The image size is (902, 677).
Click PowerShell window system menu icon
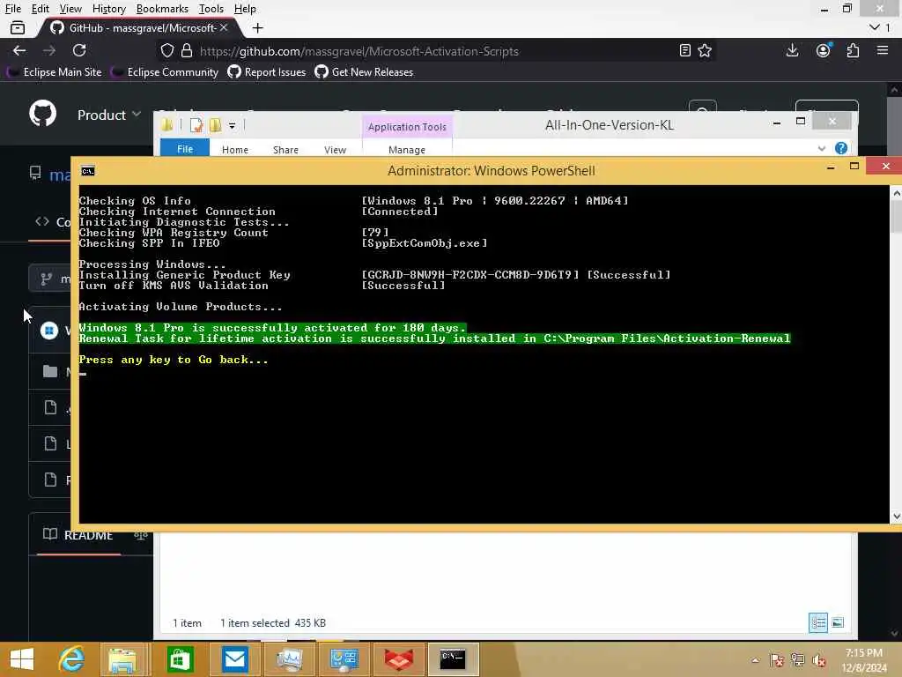(88, 171)
